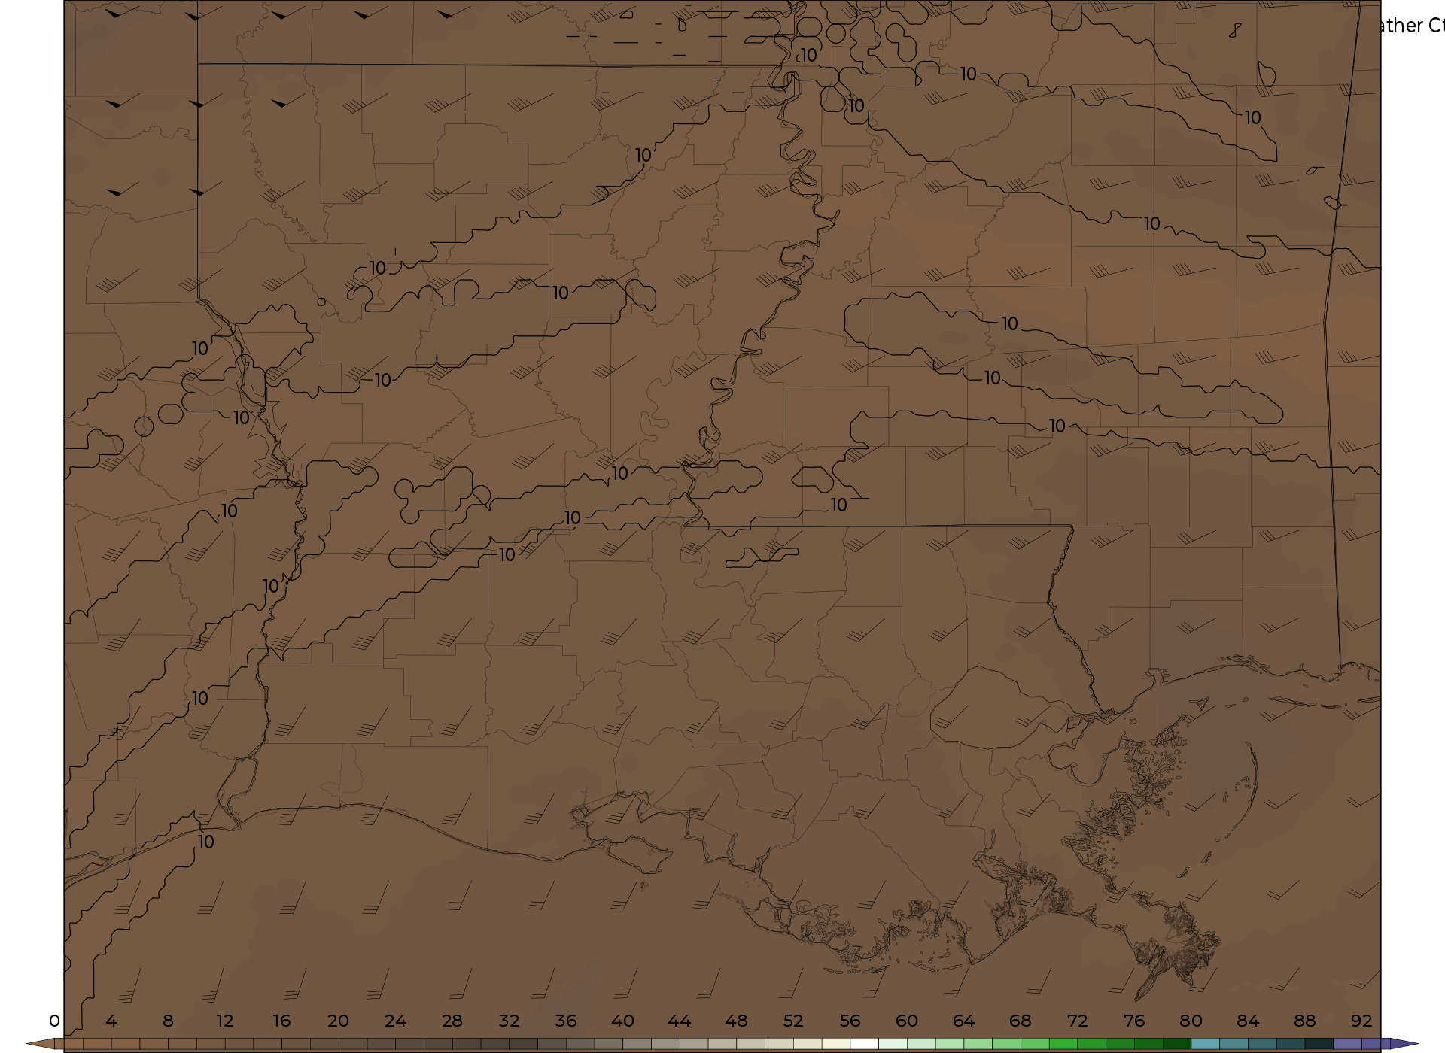The height and width of the screenshot is (1053, 1445).
Task: Click the purple swatch at 90
Action: click(1347, 1044)
